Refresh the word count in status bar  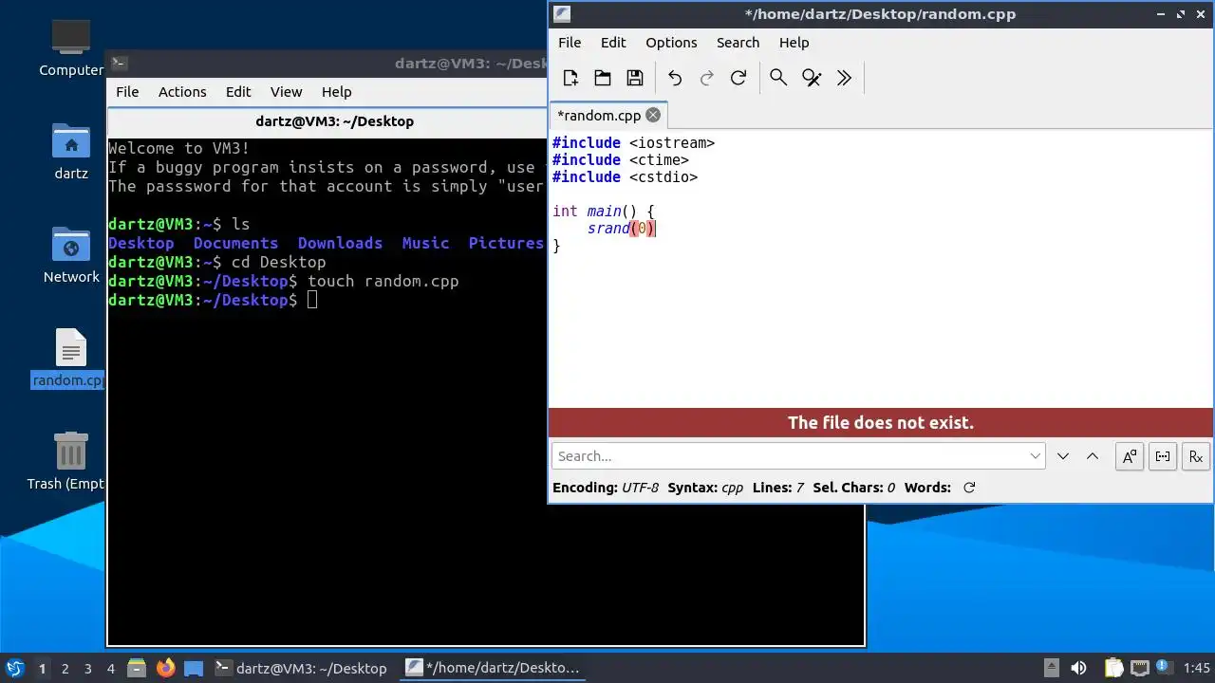coord(969,488)
